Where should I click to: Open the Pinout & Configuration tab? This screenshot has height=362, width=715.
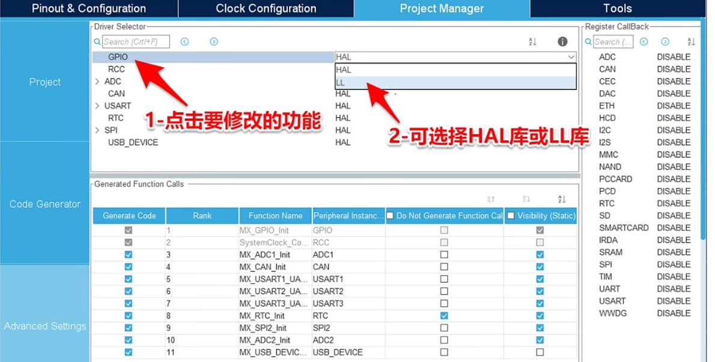[89, 8]
